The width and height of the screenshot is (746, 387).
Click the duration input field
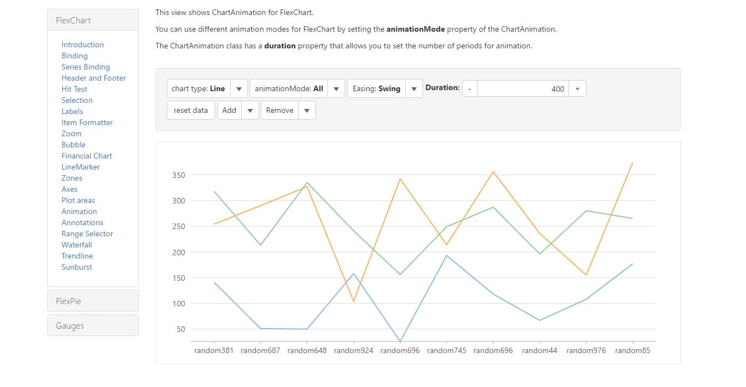[522, 89]
